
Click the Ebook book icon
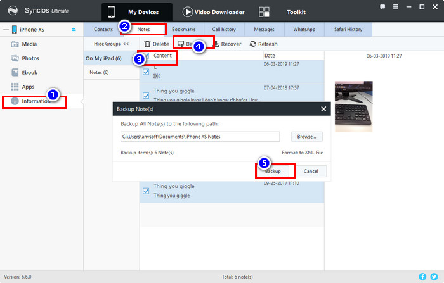15,73
